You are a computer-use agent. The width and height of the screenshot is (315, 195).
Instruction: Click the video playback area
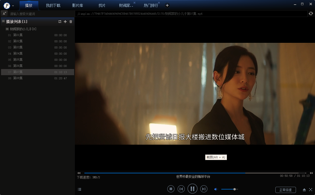(195, 94)
